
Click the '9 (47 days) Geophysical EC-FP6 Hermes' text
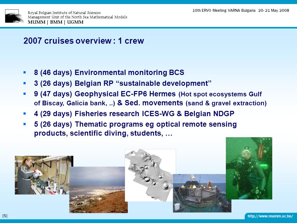[x=105, y=94]
